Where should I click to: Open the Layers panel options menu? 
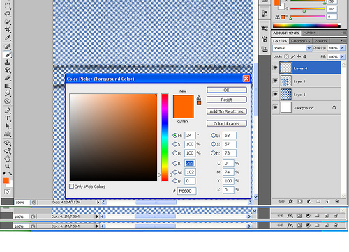343,40
